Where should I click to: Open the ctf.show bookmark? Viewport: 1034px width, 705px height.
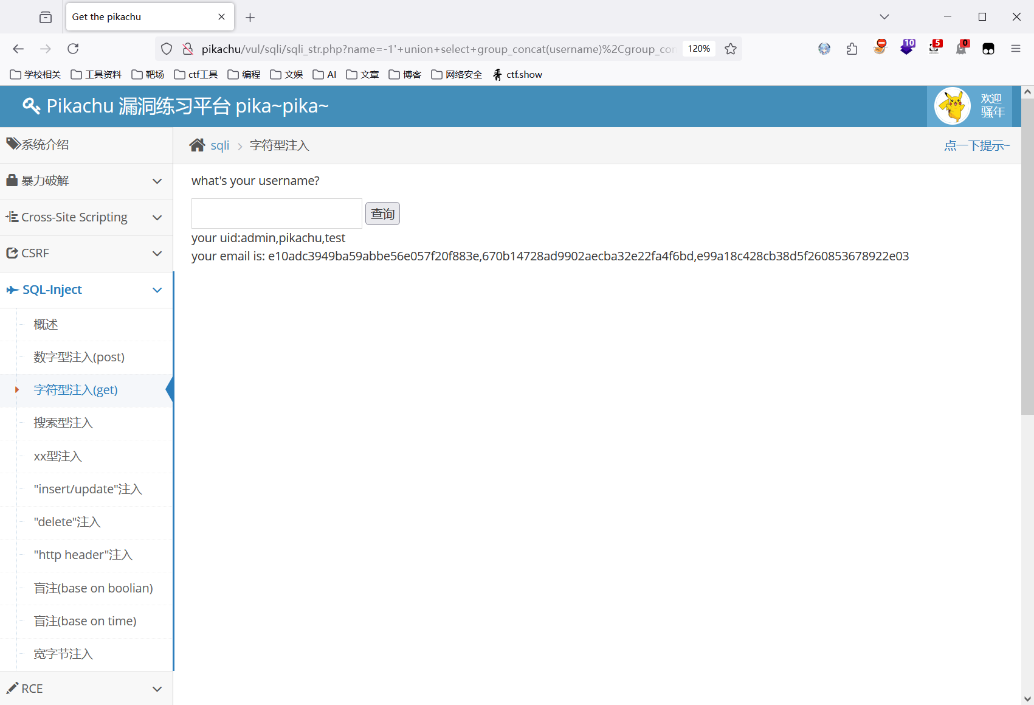(517, 74)
